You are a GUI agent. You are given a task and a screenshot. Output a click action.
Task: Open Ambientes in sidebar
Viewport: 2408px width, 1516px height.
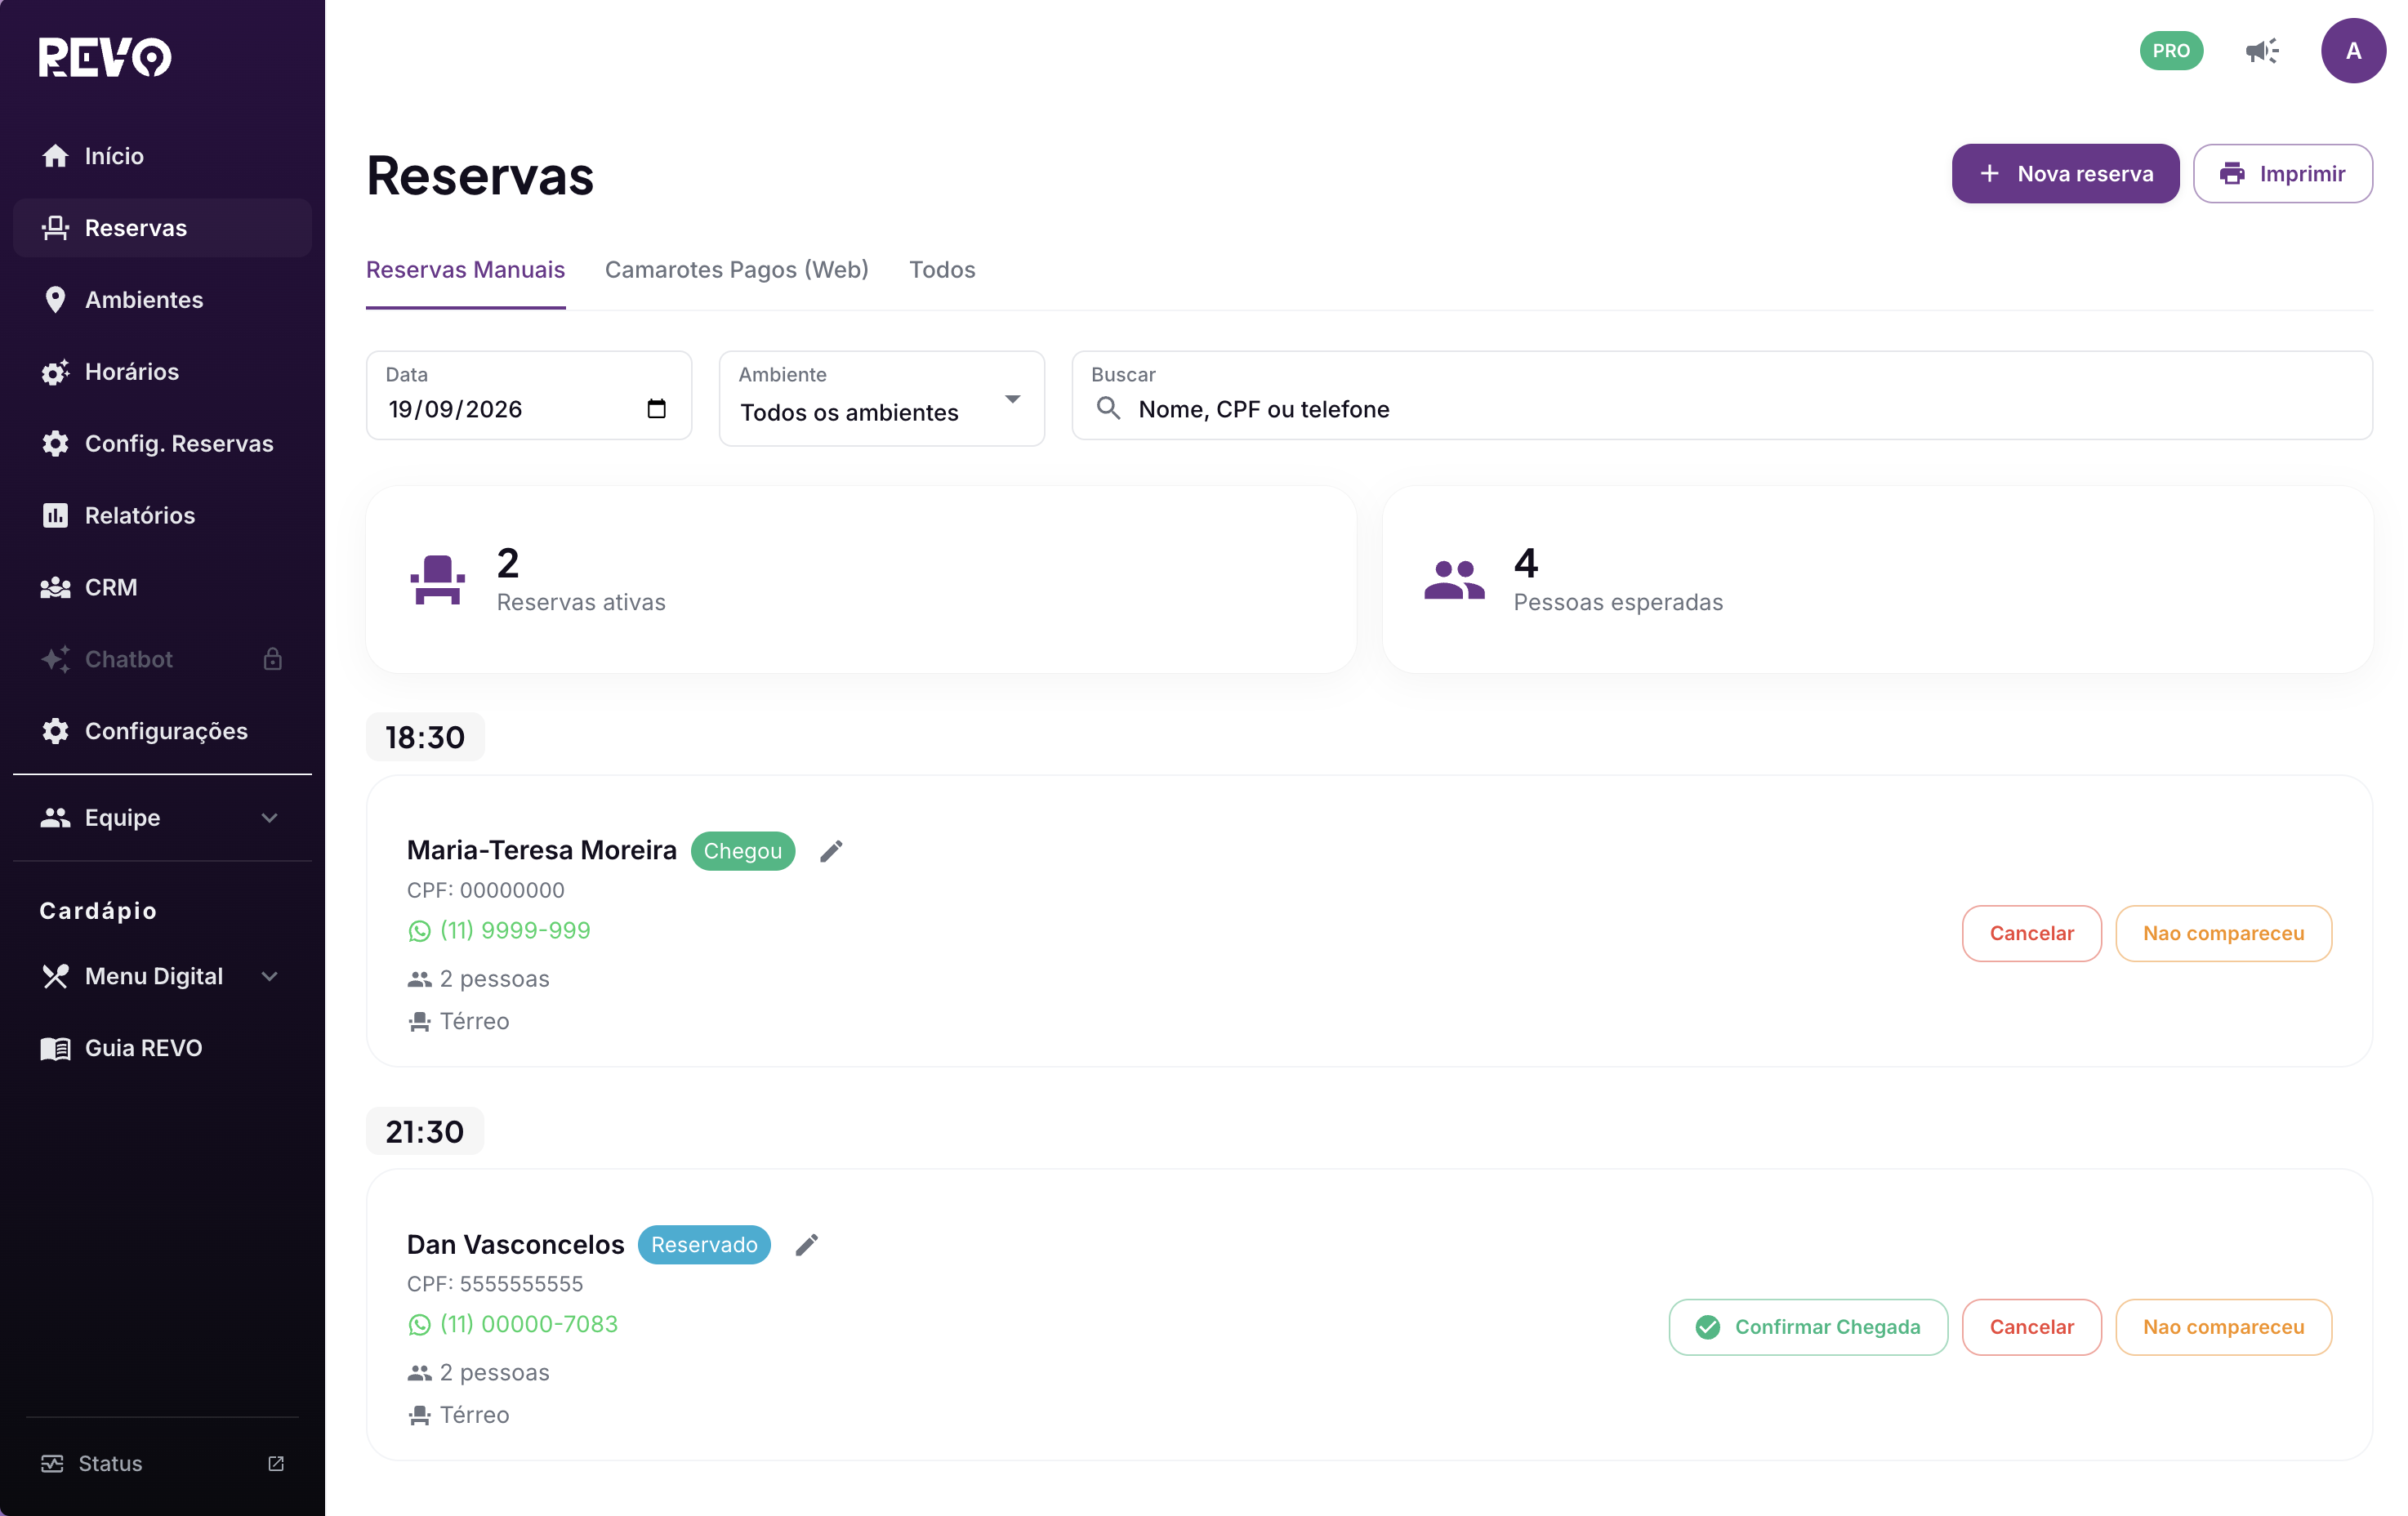pyautogui.click(x=162, y=300)
